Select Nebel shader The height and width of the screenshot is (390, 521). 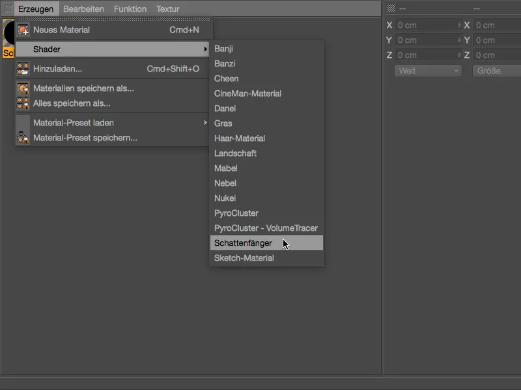pos(266,183)
